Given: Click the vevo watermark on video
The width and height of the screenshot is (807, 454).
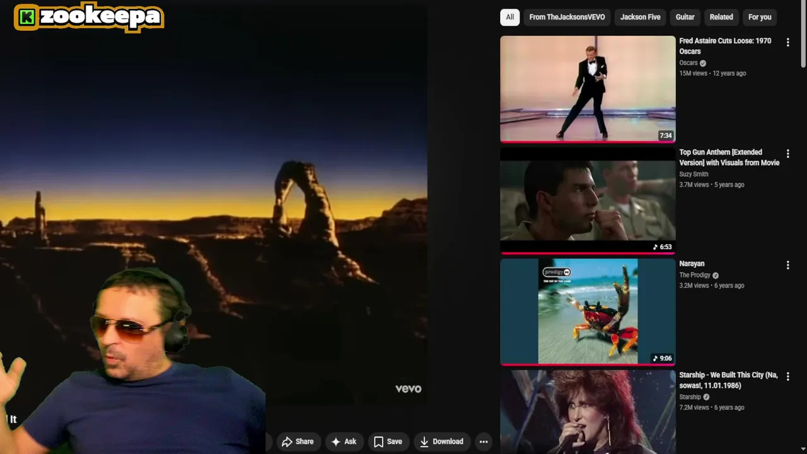Looking at the screenshot, I should click(408, 388).
